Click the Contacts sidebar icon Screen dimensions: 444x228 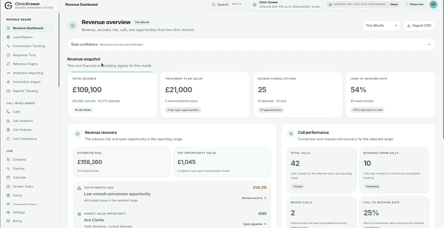coord(9,160)
